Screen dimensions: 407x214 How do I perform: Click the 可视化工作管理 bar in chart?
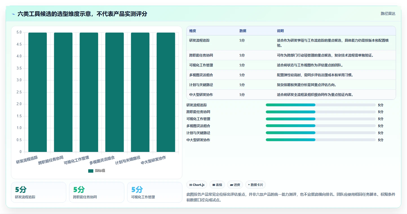tap(89, 92)
